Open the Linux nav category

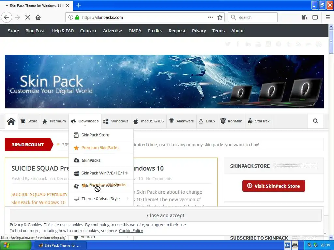(207, 121)
